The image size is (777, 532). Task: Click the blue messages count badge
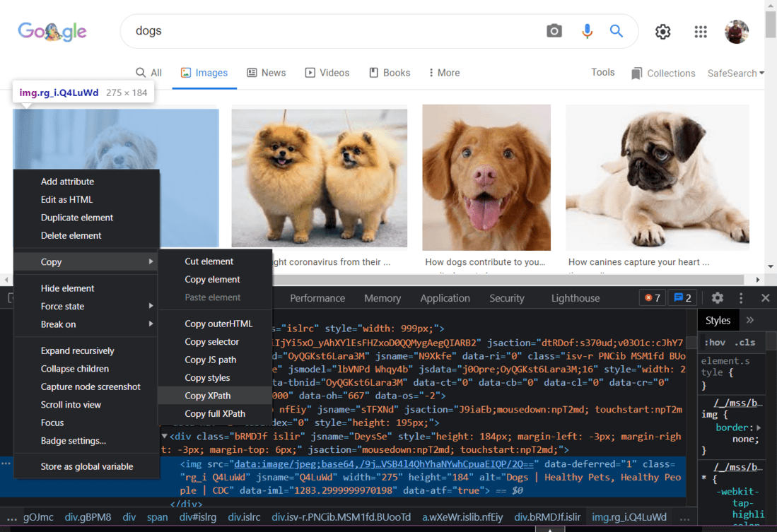point(682,297)
